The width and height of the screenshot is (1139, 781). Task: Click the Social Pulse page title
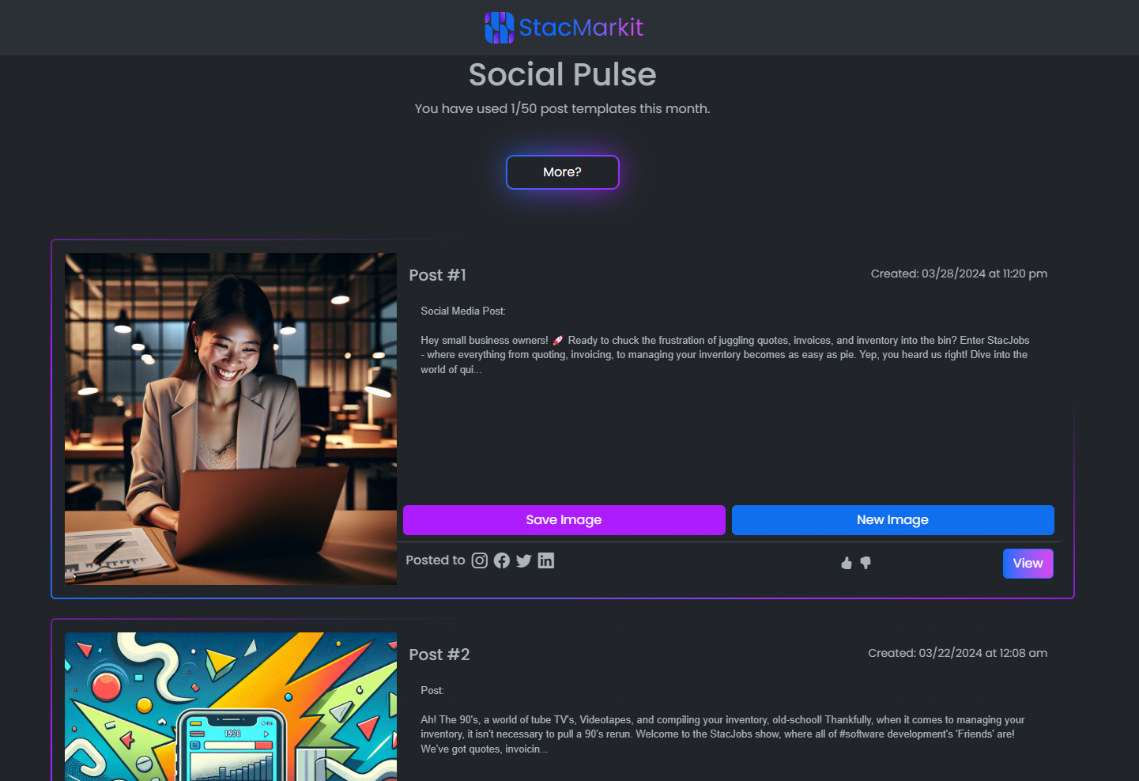(563, 75)
